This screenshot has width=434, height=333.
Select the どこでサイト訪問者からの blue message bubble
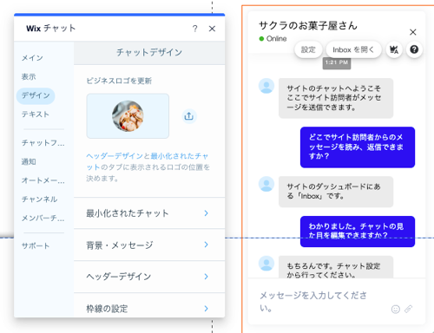[x=358, y=147]
